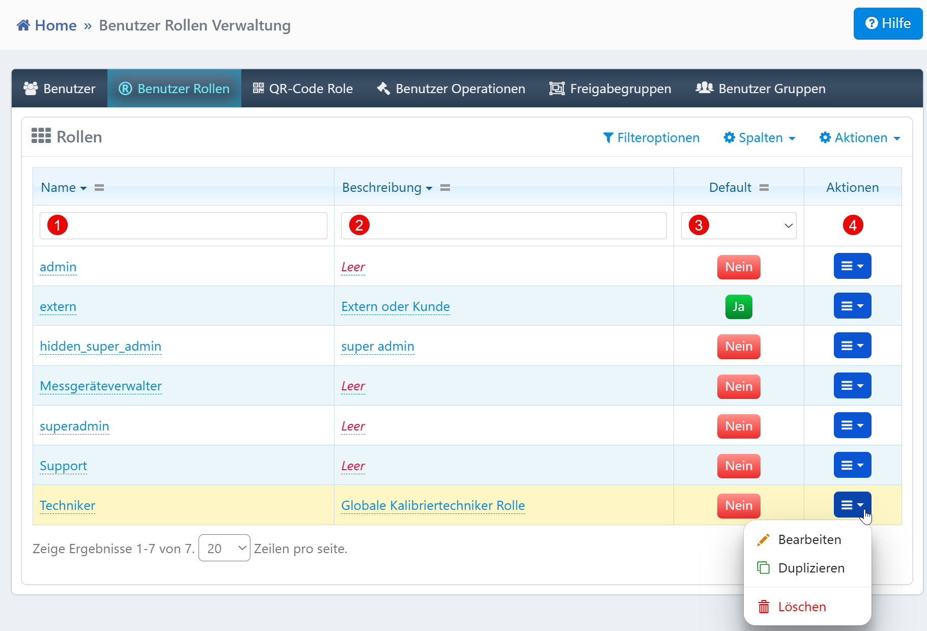Click the Spalten gear icon
The height and width of the screenshot is (631, 927).
coord(729,138)
